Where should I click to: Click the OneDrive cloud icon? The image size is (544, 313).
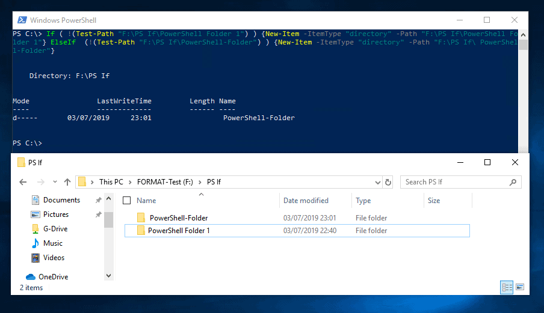(31, 276)
